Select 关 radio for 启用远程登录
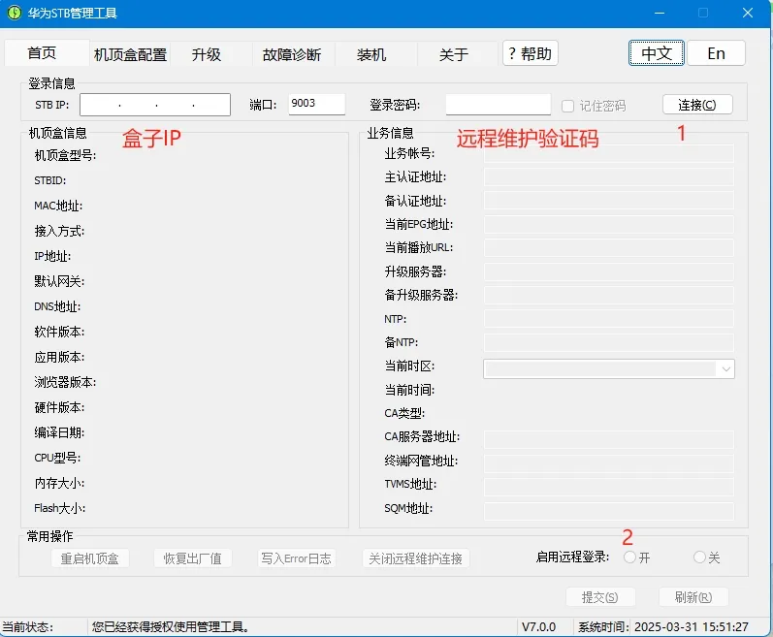Image resolution: width=773 pixels, height=637 pixels. 699,557
